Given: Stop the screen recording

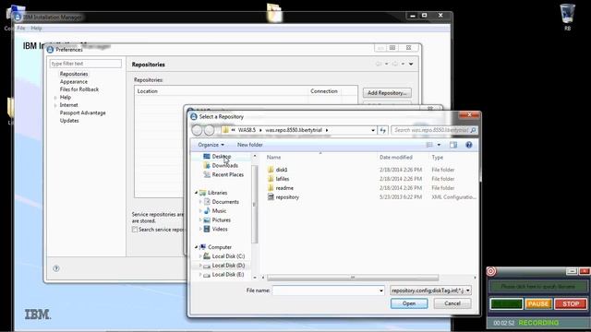Looking at the screenshot, I should [571, 303].
